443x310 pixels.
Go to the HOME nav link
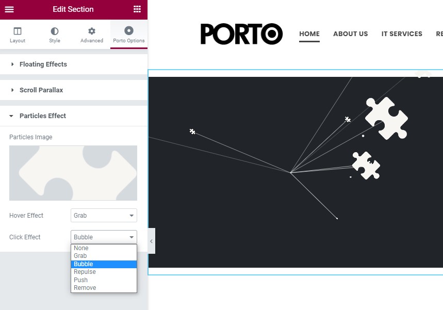(309, 34)
